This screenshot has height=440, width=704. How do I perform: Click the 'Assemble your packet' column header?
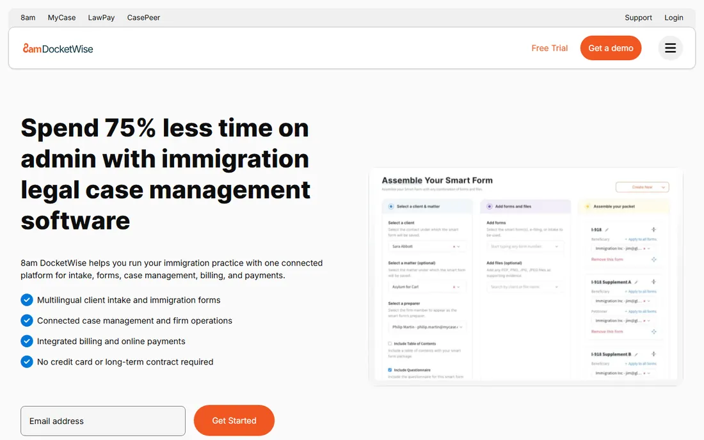623,207
